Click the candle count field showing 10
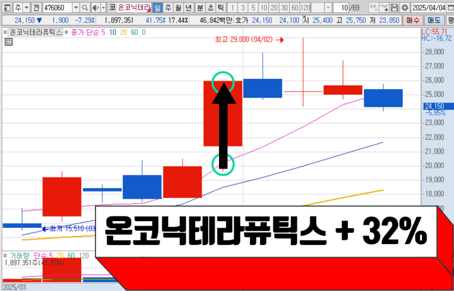 (x=341, y=8)
